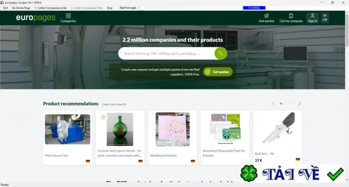Open List my company icon
The image size is (349, 187).
coord(291,16)
